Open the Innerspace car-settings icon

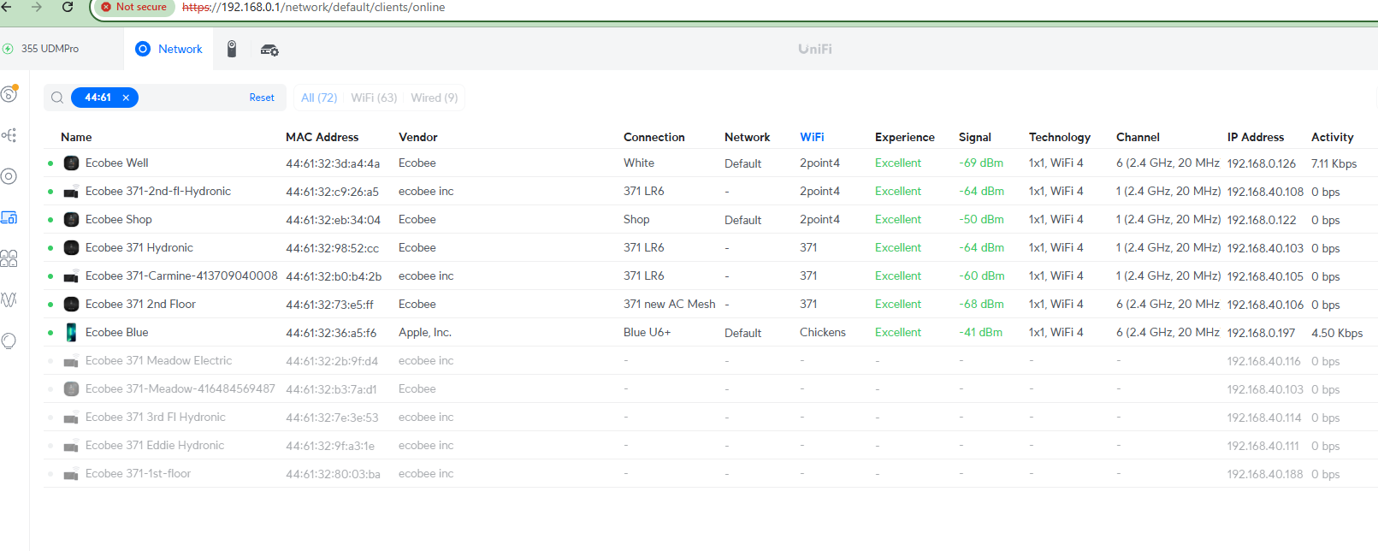(269, 50)
